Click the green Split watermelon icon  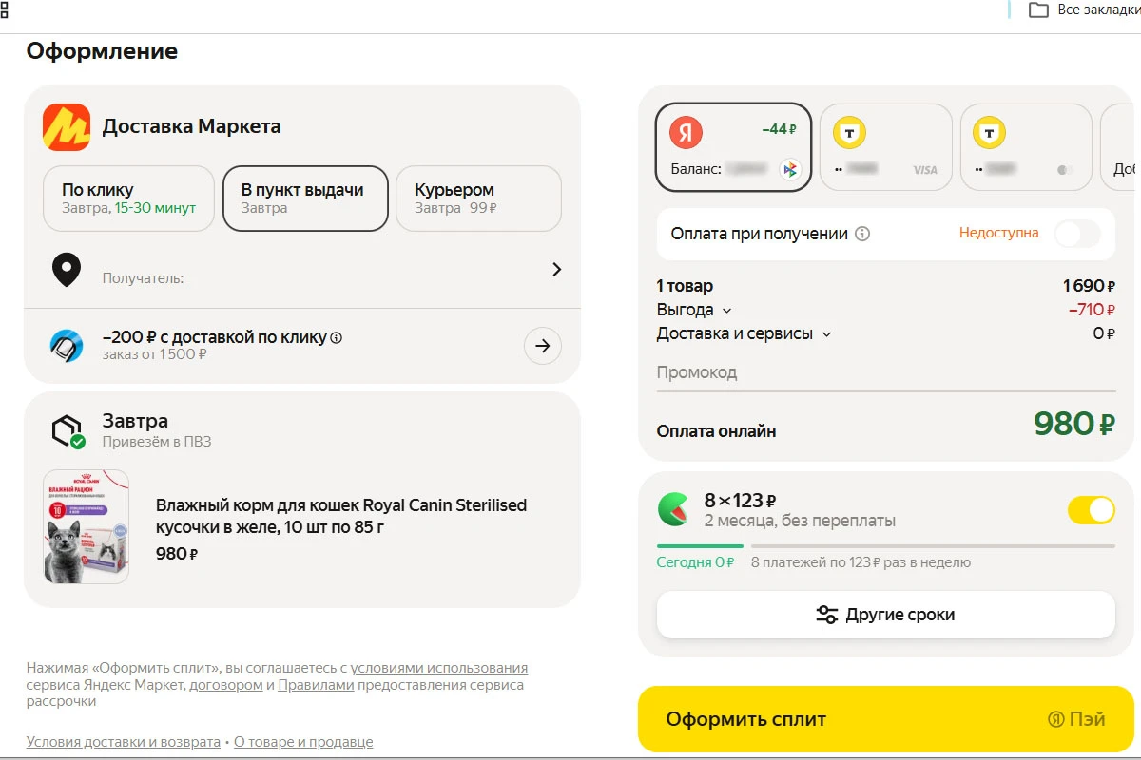point(674,509)
